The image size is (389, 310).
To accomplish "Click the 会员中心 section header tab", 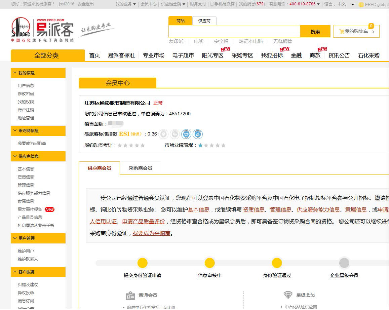I will pos(118,83).
